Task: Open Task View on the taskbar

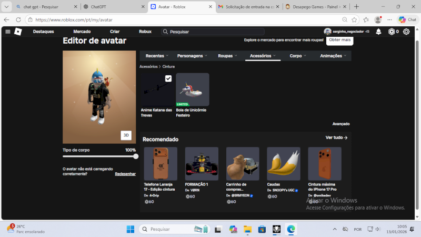Action: (218, 229)
